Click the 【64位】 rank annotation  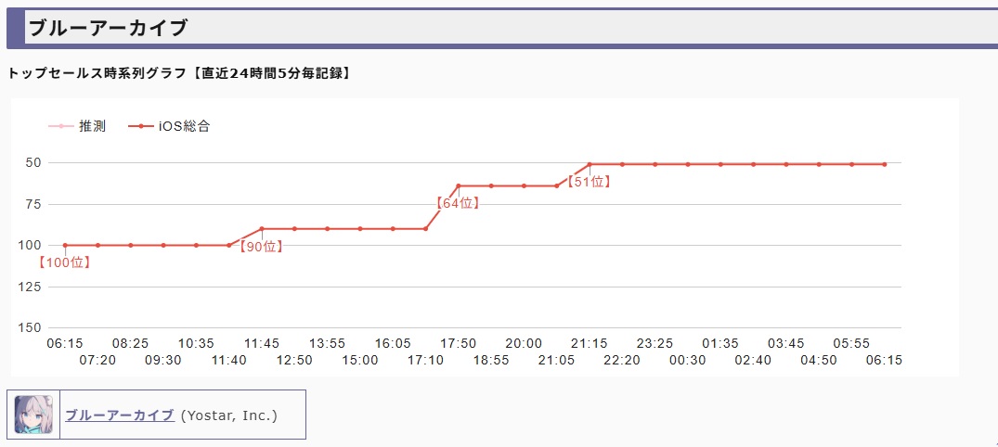click(458, 203)
